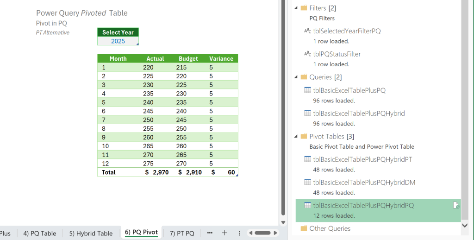Click the Actual column header

point(155,58)
